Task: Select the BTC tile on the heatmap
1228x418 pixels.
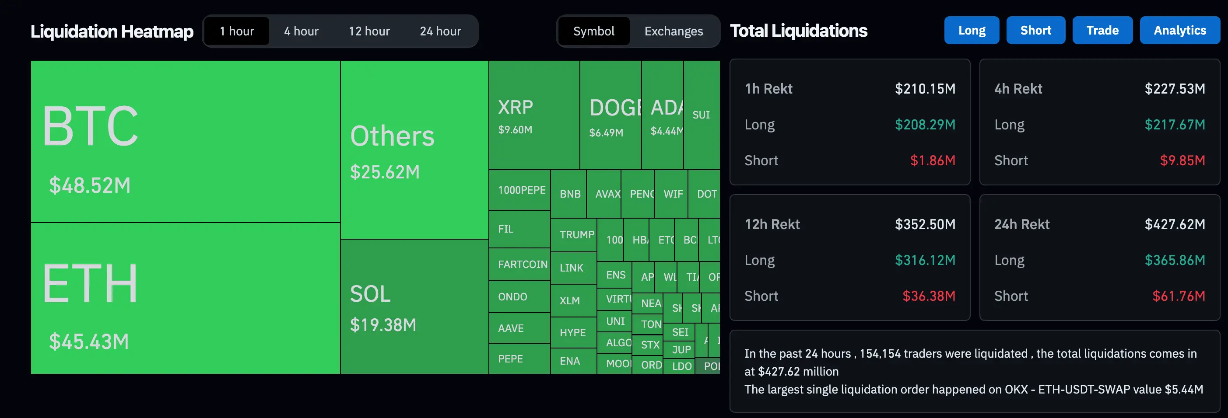Action: coord(185,140)
